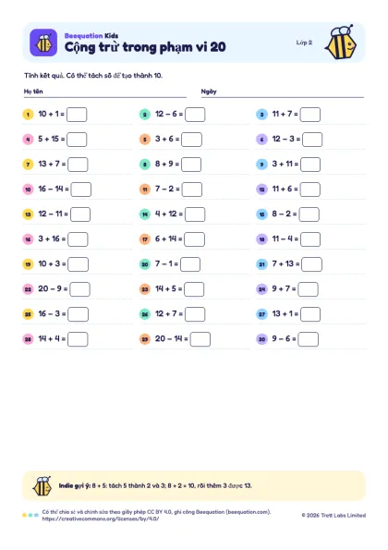Select the yellow number 1 badge

tap(28, 115)
